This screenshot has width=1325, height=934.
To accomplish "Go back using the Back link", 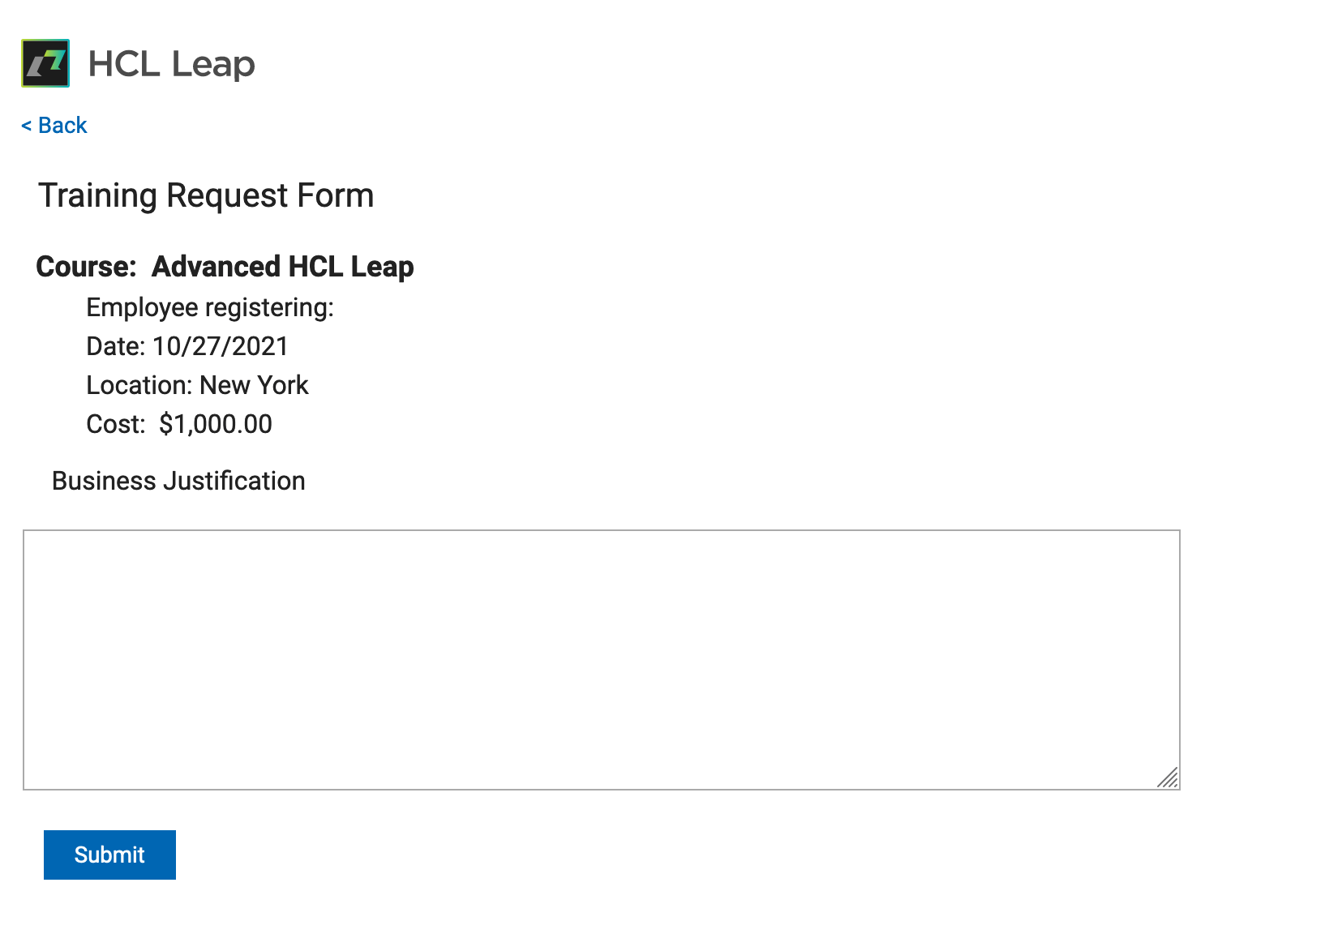I will point(54,126).
